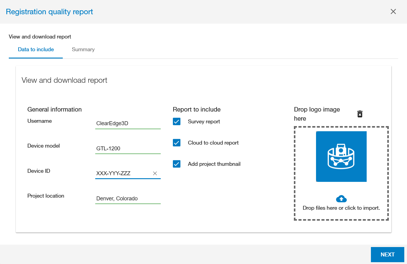Select the Project location input field
Viewport: 407px width, 264px height.
click(127, 199)
